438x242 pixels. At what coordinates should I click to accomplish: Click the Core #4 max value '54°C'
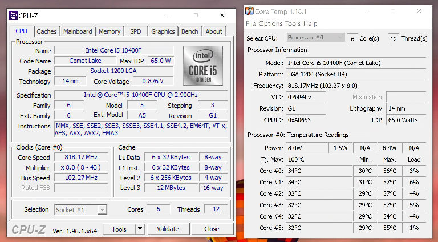390,216
